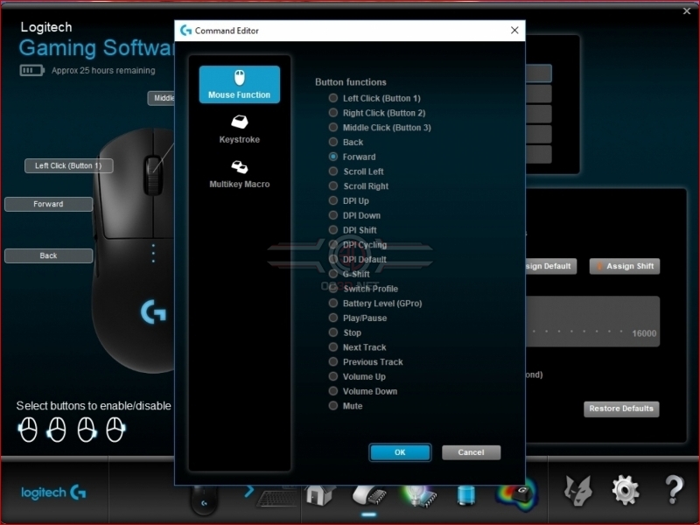Click the Assign Shift button
This screenshot has width=700, height=525.
coord(624,266)
